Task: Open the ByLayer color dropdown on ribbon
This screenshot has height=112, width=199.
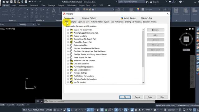Action: coord(160,9)
